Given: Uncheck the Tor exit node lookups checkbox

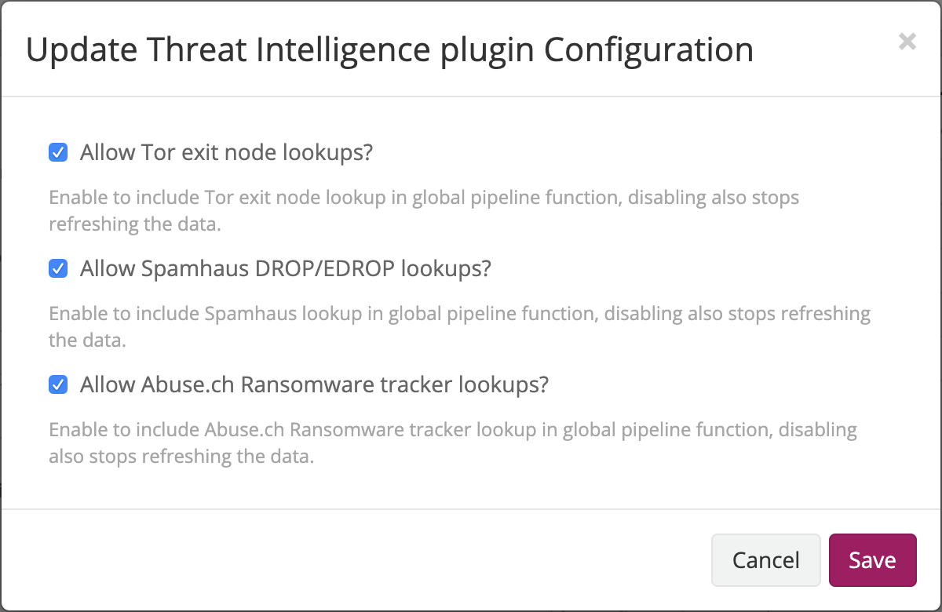Looking at the screenshot, I should point(58,152).
